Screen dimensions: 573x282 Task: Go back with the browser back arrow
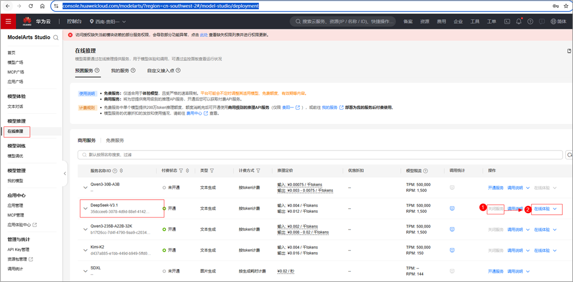point(8,6)
